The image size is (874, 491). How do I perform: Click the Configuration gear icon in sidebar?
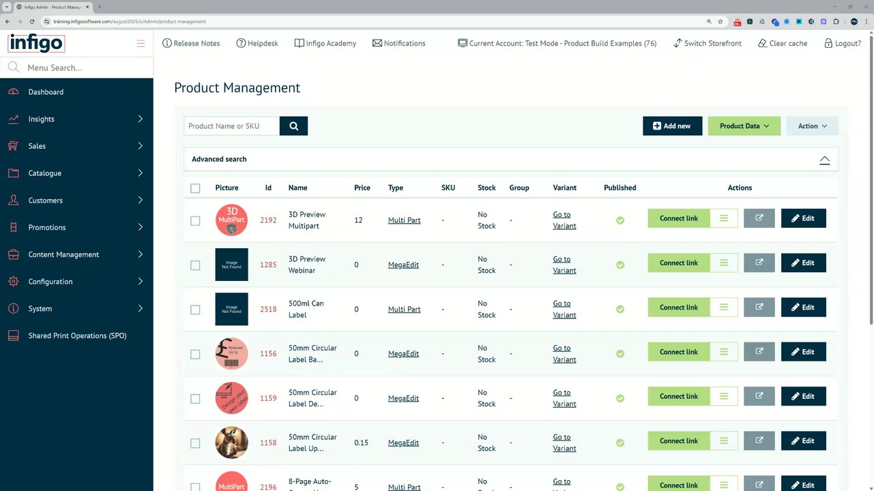click(x=14, y=281)
